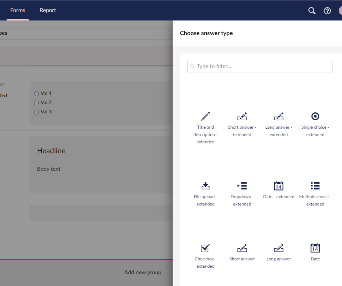This screenshot has width=342, height=286.
Task: Switch to the Report tab
Action: pos(48,10)
